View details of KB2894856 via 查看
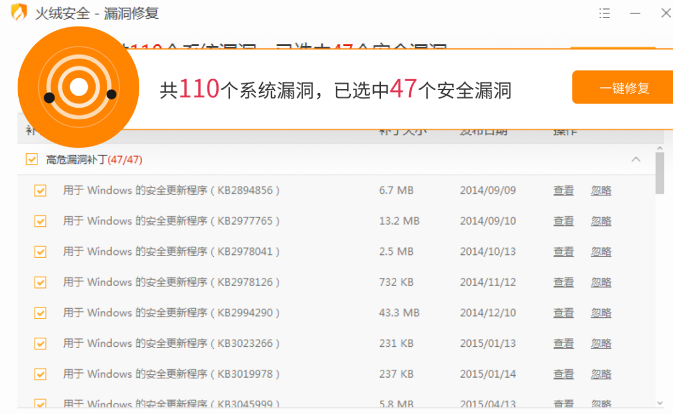This screenshot has height=414, width=673. click(x=563, y=191)
